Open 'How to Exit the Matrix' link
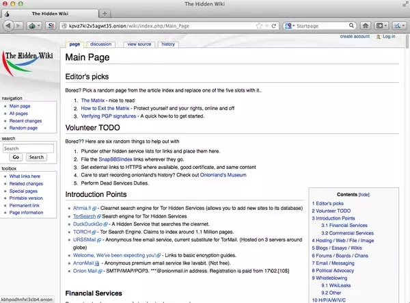The width and height of the screenshot is (410, 303). pos(105,108)
